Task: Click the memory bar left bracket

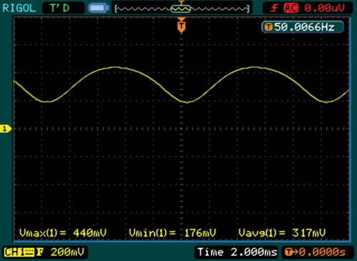Action: (x=116, y=9)
